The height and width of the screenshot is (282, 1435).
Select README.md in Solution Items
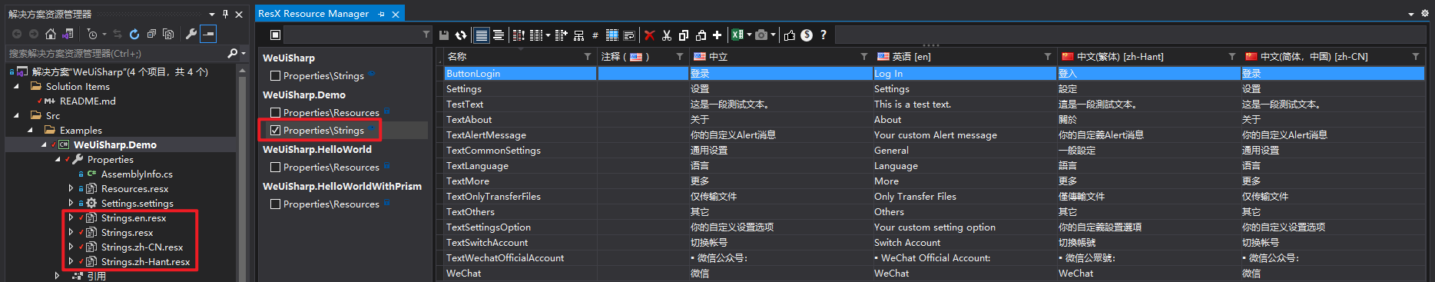click(88, 101)
